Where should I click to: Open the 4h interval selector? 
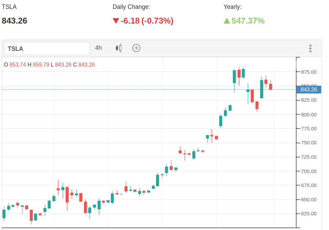[x=98, y=48]
